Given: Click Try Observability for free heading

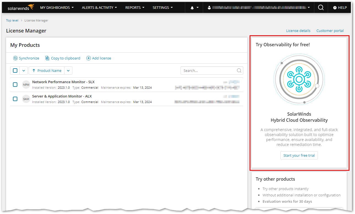Looking at the screenshot, I should pos(283,45).
